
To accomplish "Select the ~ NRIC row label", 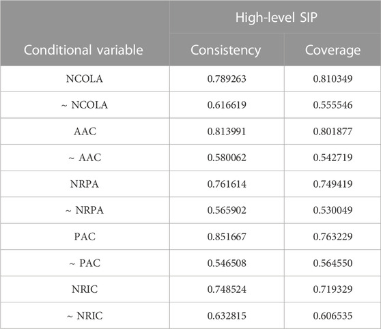I will (x=85, y=316).
